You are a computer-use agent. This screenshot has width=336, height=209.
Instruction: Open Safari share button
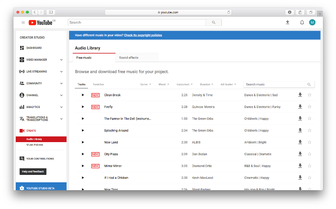pyautogui.click(x=300, y=12)
